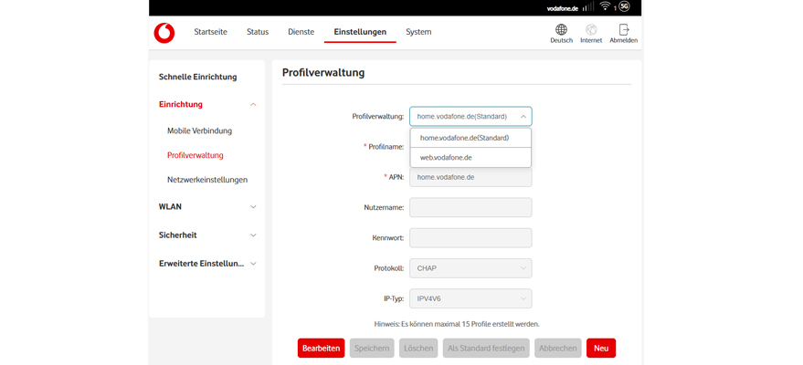The height and width of the screenshot is (365, 803).
Task: Open the Deutsch language globe icon
Action: [x=561, y=30]
